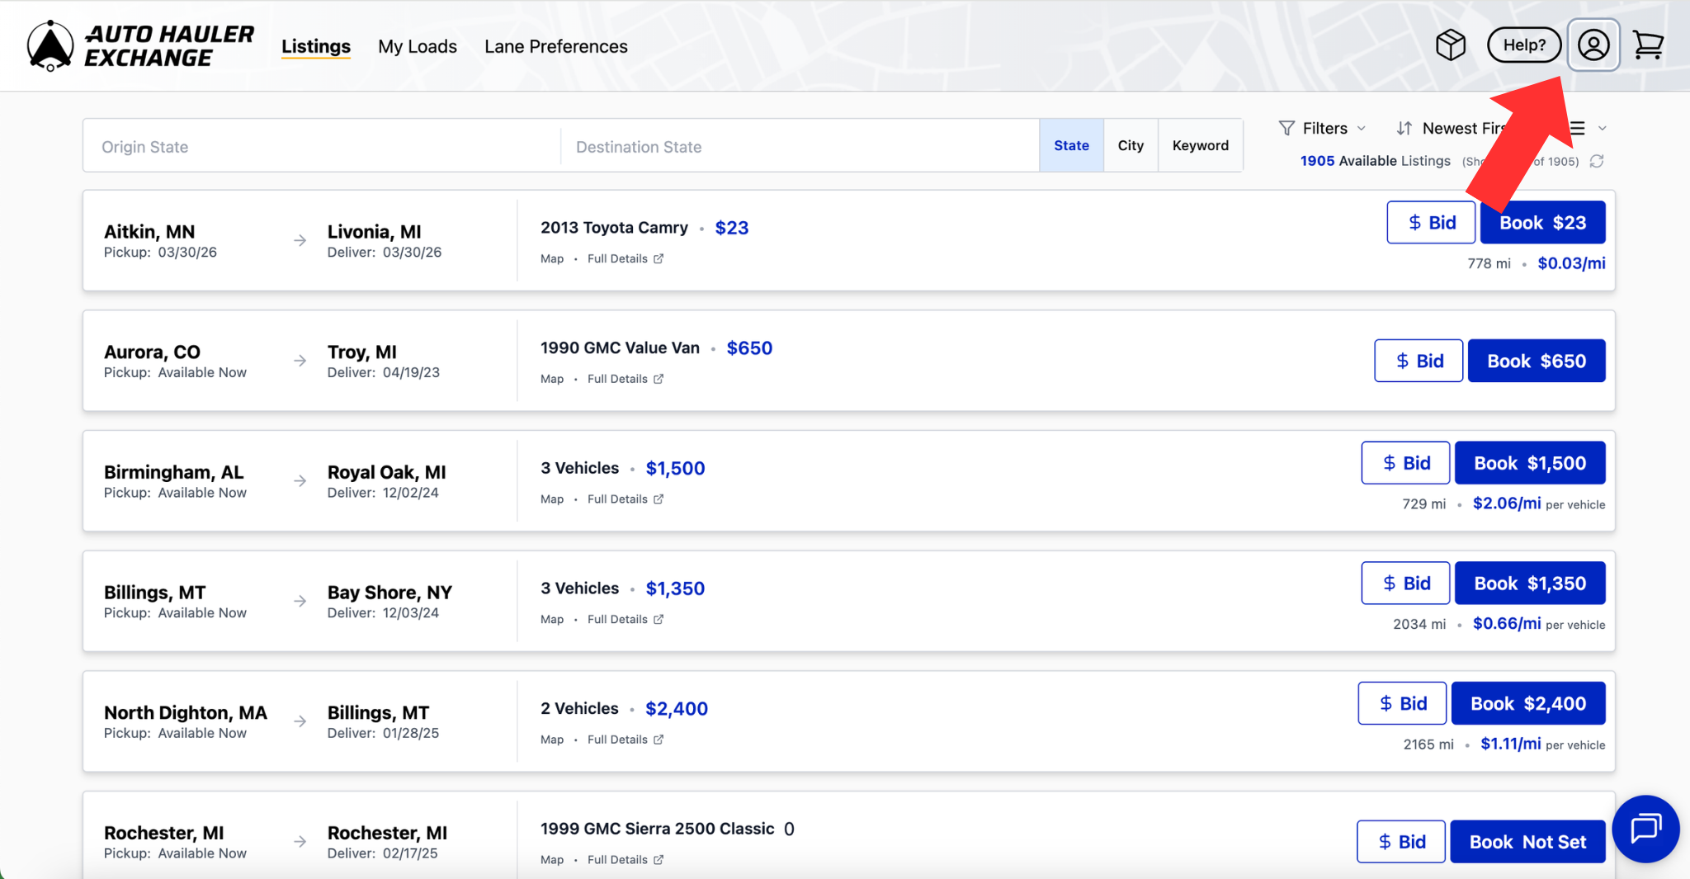Switch search mode to Keyword
Screen dimensions: 1690x879
click(1200, 146)
